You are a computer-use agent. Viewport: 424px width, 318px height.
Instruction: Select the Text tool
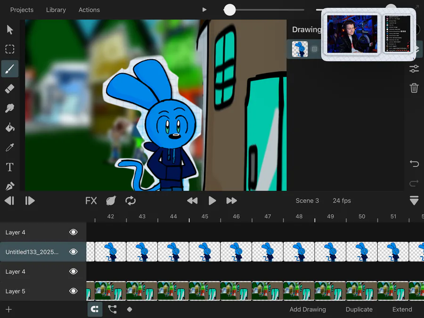[x=10, y=167]
